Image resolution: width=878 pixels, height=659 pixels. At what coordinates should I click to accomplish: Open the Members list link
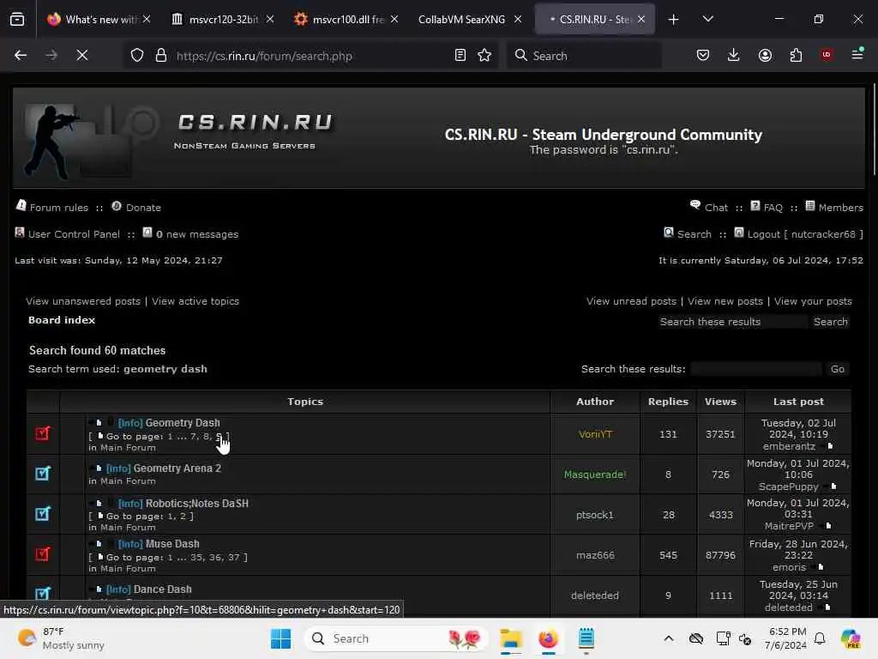click(x=840, y=208)
